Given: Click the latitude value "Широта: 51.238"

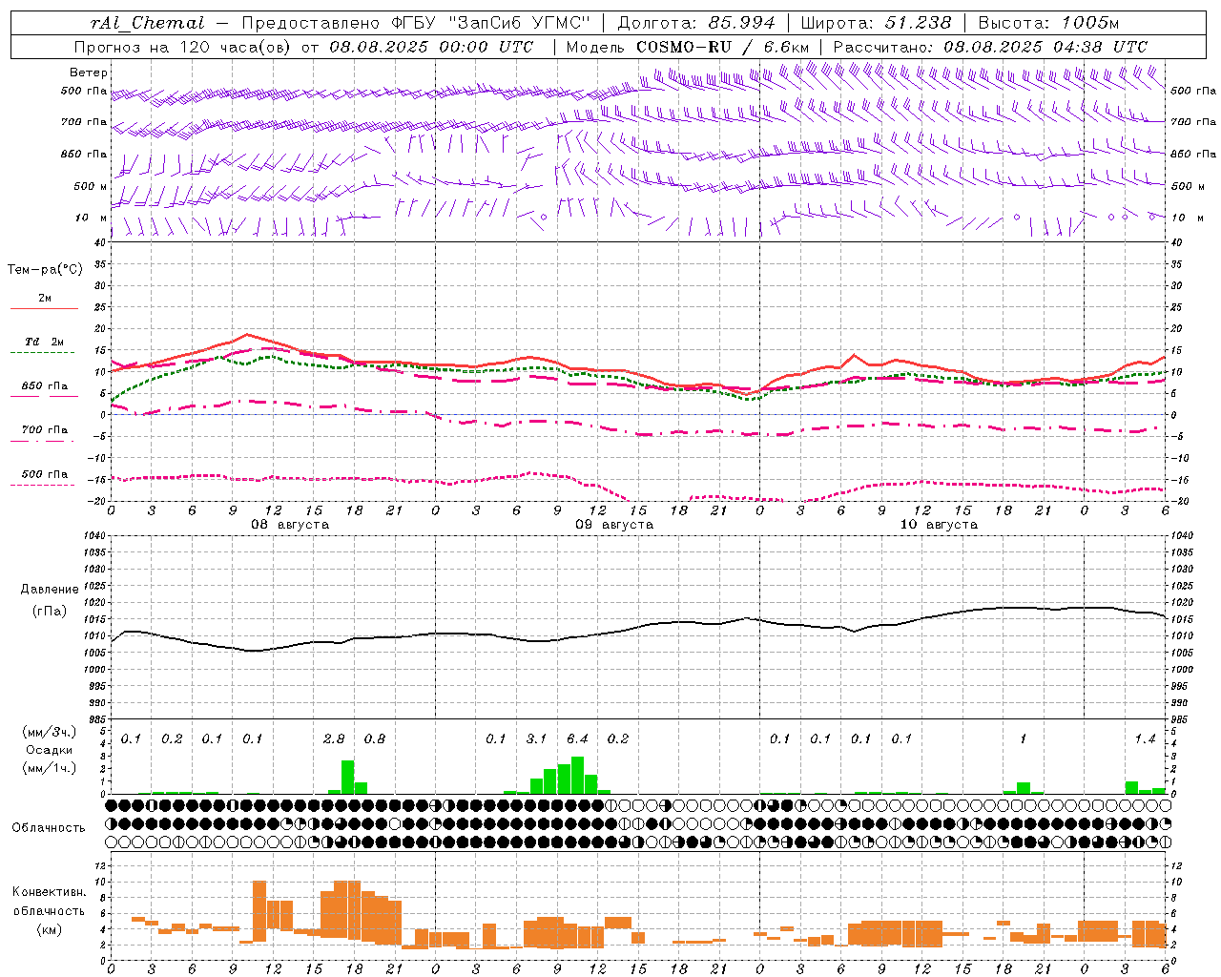Looking at the screenshot, I should click(x=876, y=23).
